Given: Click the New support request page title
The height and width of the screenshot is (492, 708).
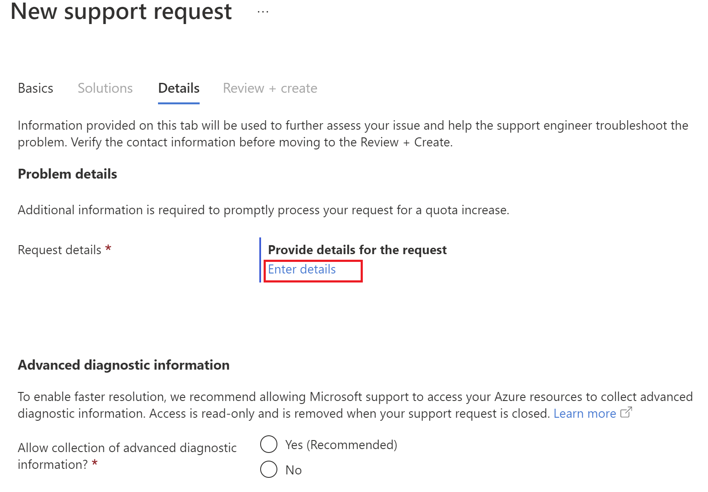Looking at the screenshot, I should tap(121, 12).
